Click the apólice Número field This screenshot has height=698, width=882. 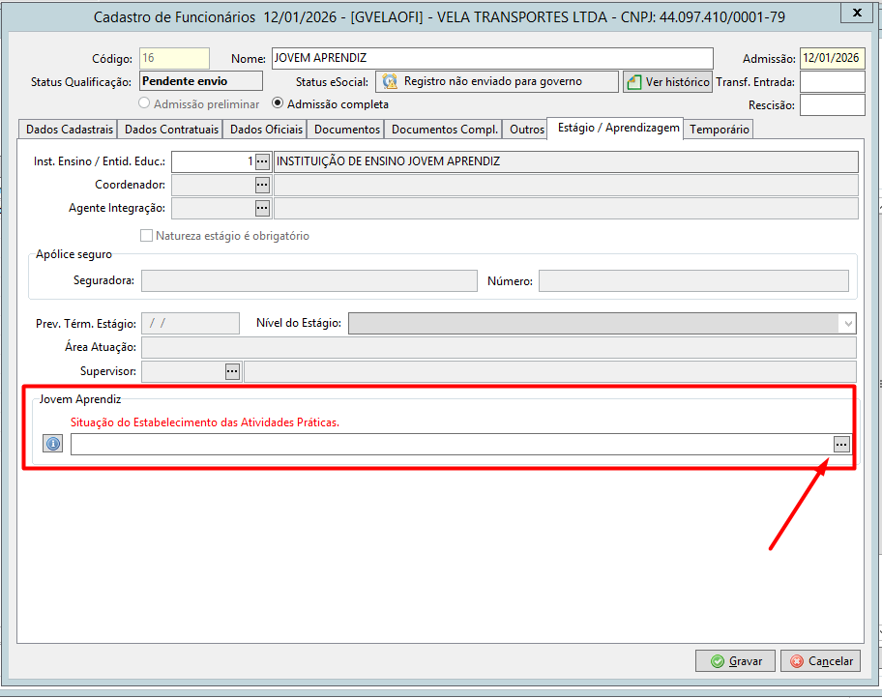(693, 281)
